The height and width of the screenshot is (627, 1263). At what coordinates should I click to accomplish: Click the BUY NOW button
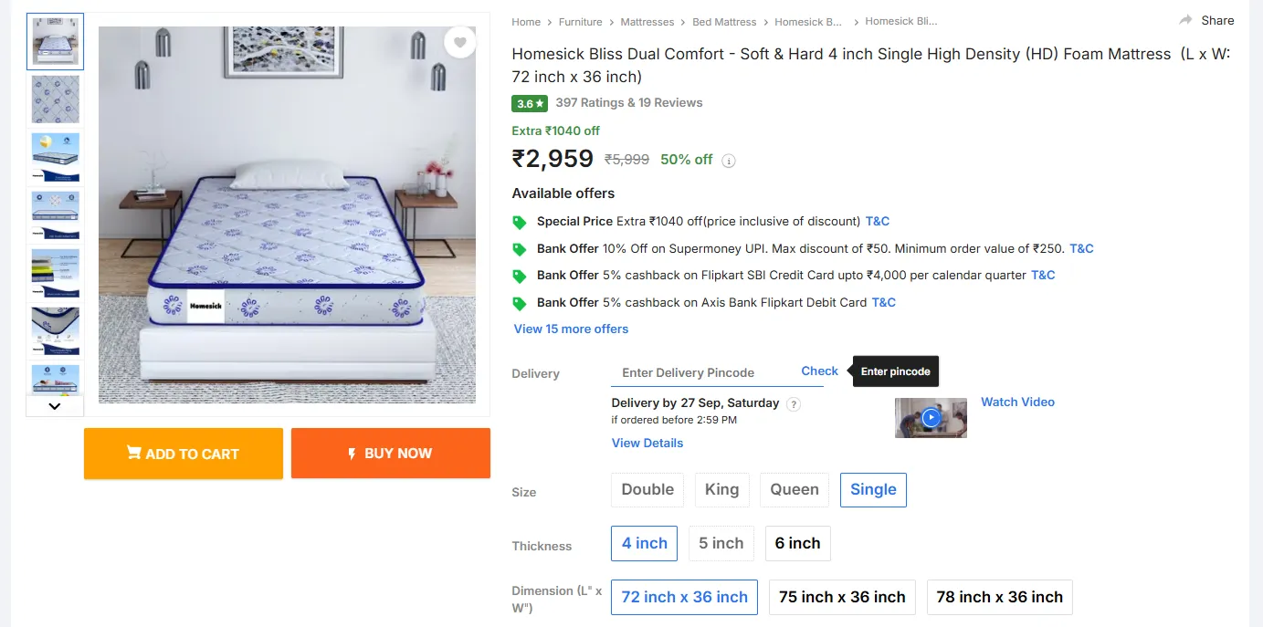click(x=391, y=454)
